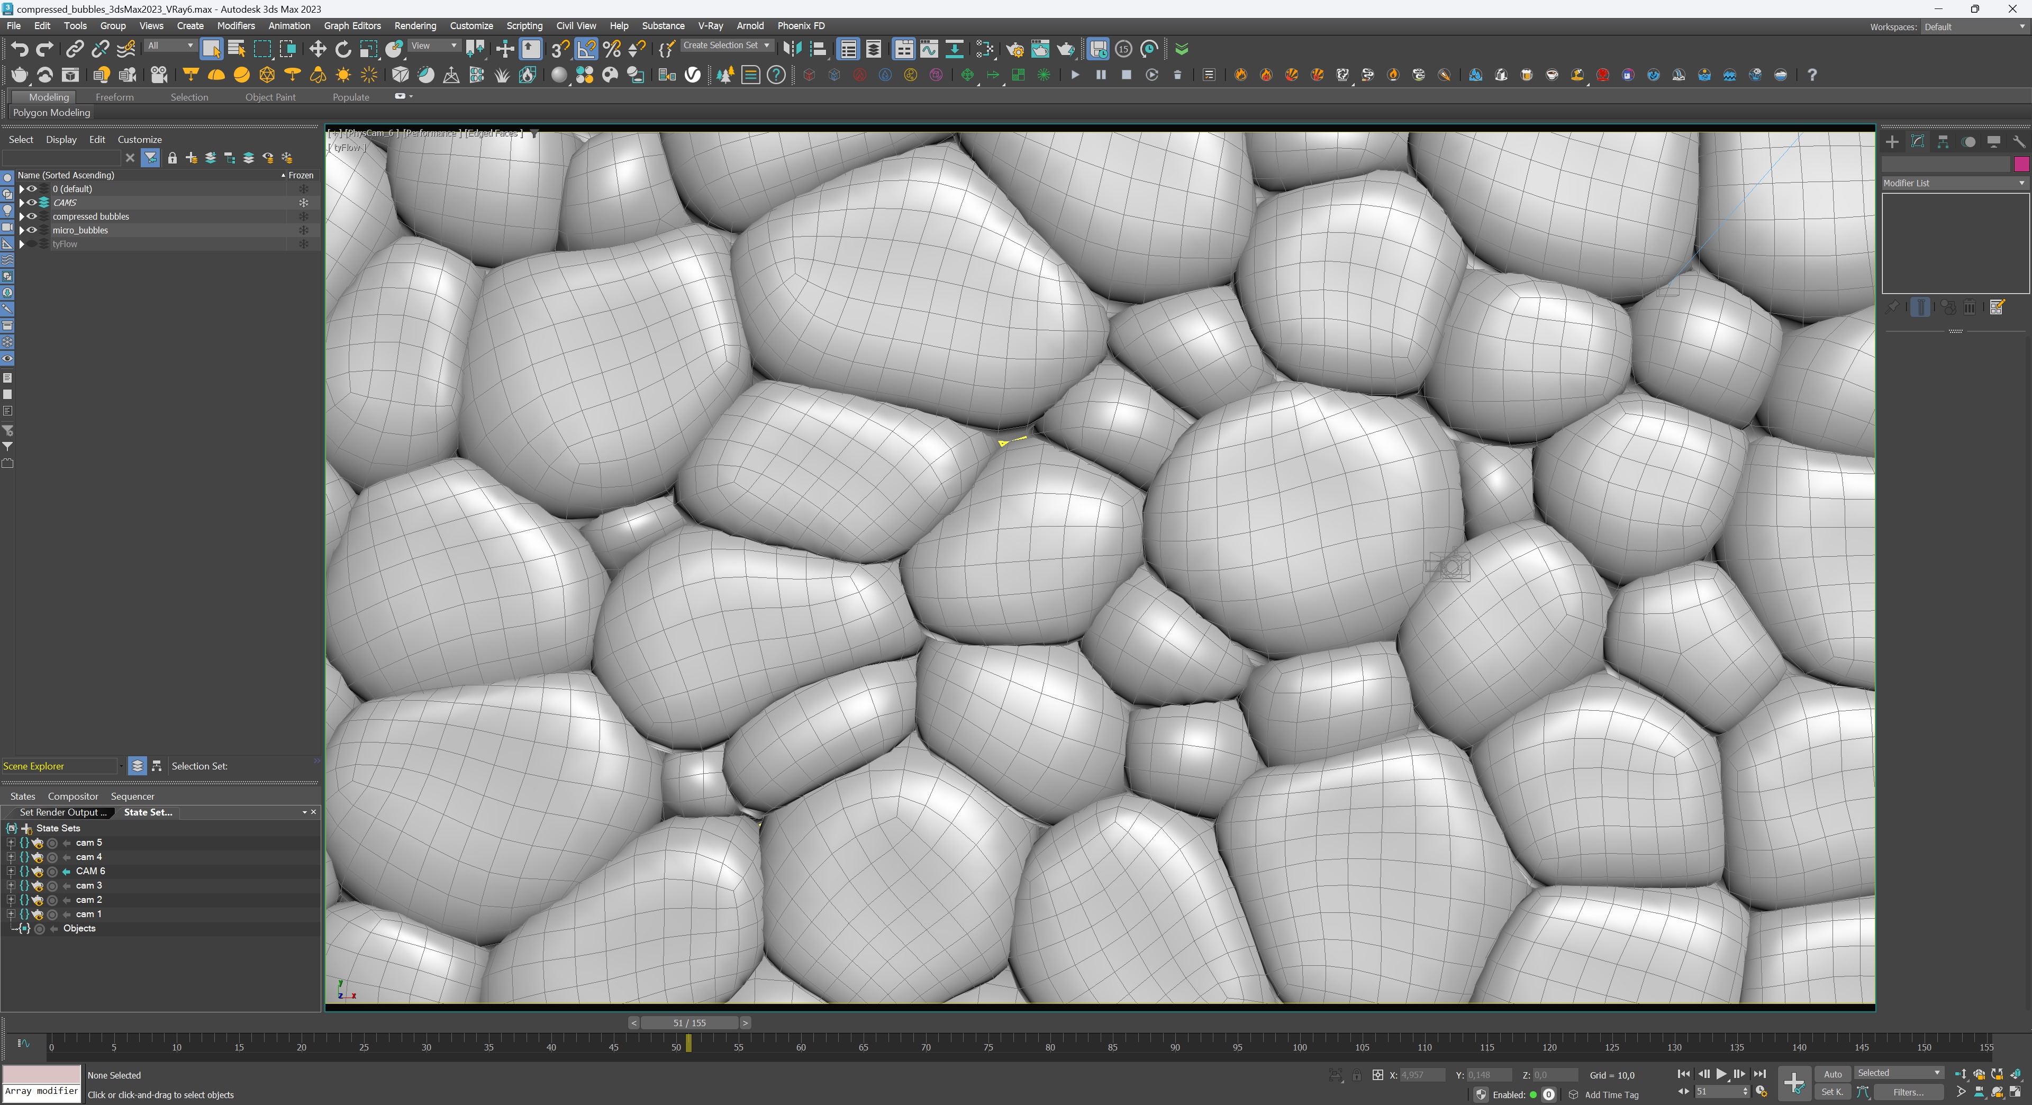This screenshot has width=2032, height=1105.
Task: Start Phoenix FD simulation play icon
Action: 1074,75
